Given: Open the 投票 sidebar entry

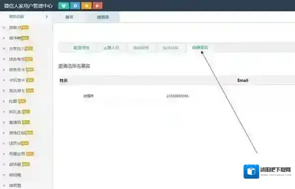Looking at the screenshot, I should [x=13, y=101].
